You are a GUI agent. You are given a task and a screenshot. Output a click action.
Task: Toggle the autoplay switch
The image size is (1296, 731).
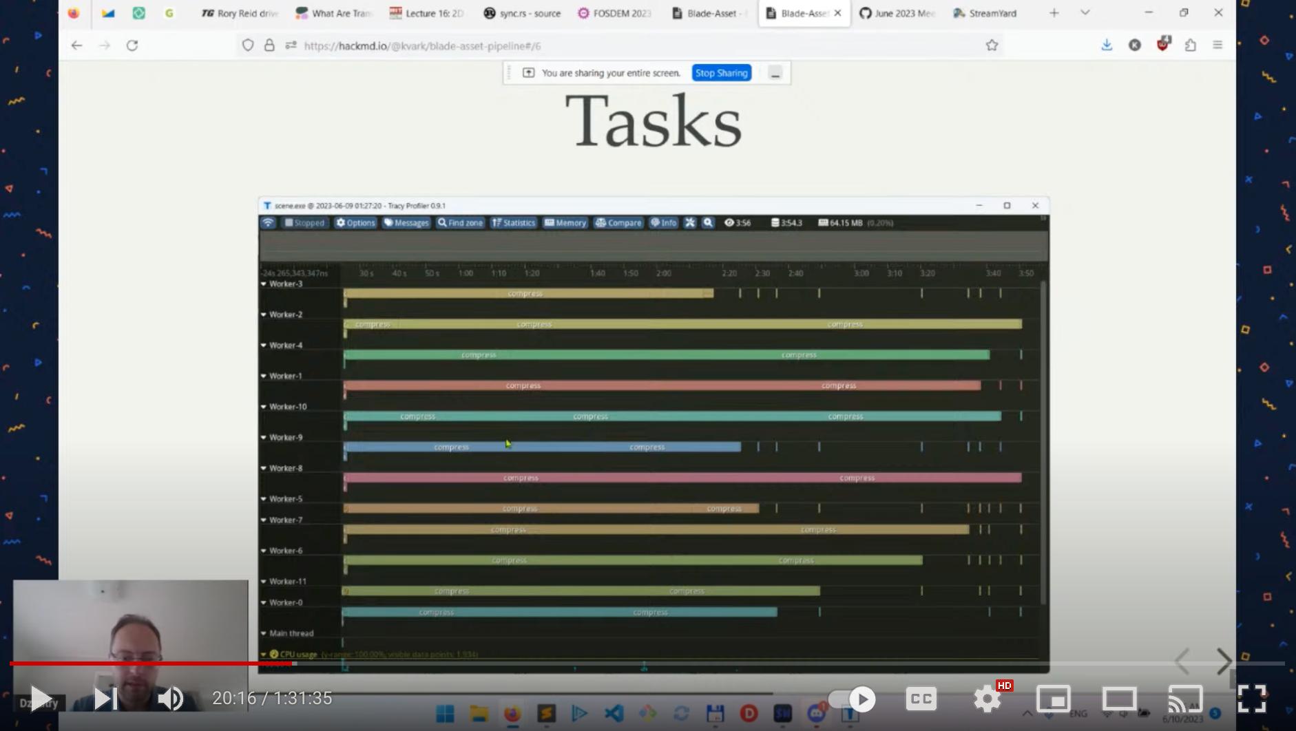point(852,699)
